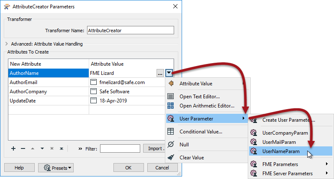334x179 pixels.
Task: Click the Cancel button
Action: click(x=162, y=168)
